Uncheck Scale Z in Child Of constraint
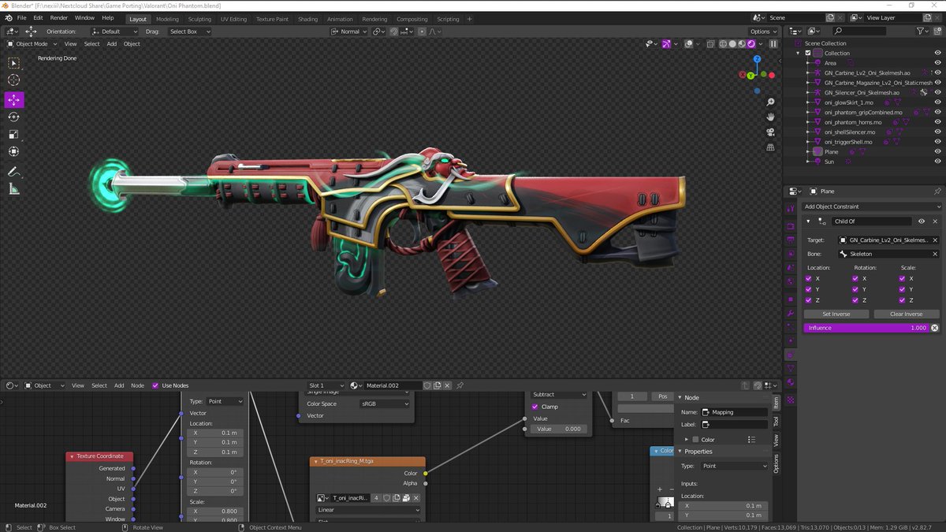The image size is (946, 532). pos(902,300)
